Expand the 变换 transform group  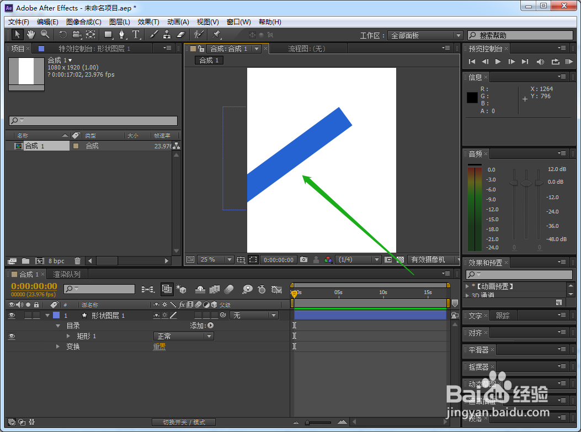click(x=58, y=346)
